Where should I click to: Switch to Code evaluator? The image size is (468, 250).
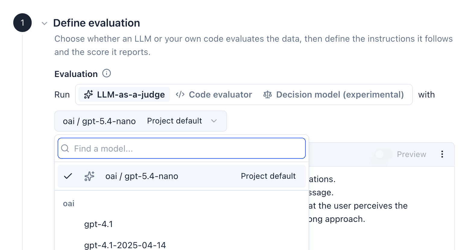click(x=214, y=95)
